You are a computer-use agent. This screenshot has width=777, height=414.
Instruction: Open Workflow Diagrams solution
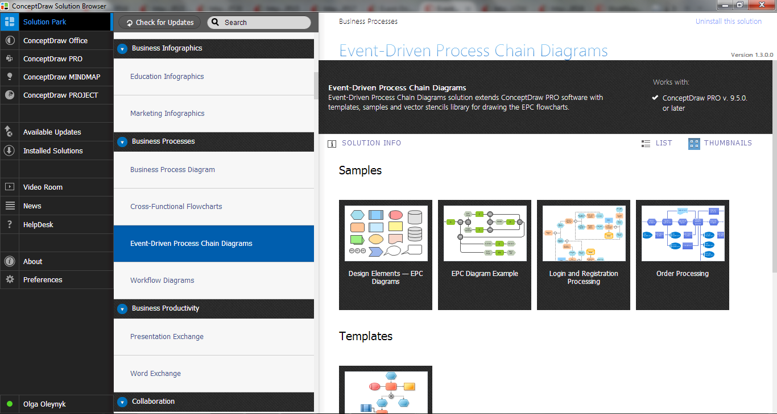(x=162, y=281)
